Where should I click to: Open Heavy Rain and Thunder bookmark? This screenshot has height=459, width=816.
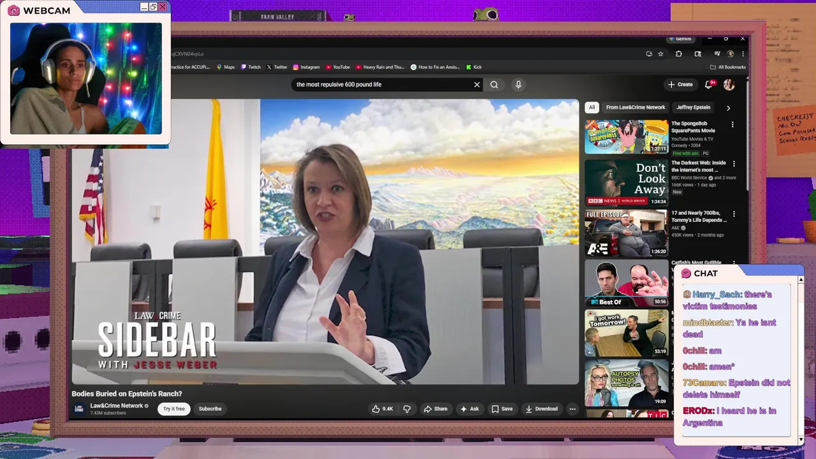point(380,67)
